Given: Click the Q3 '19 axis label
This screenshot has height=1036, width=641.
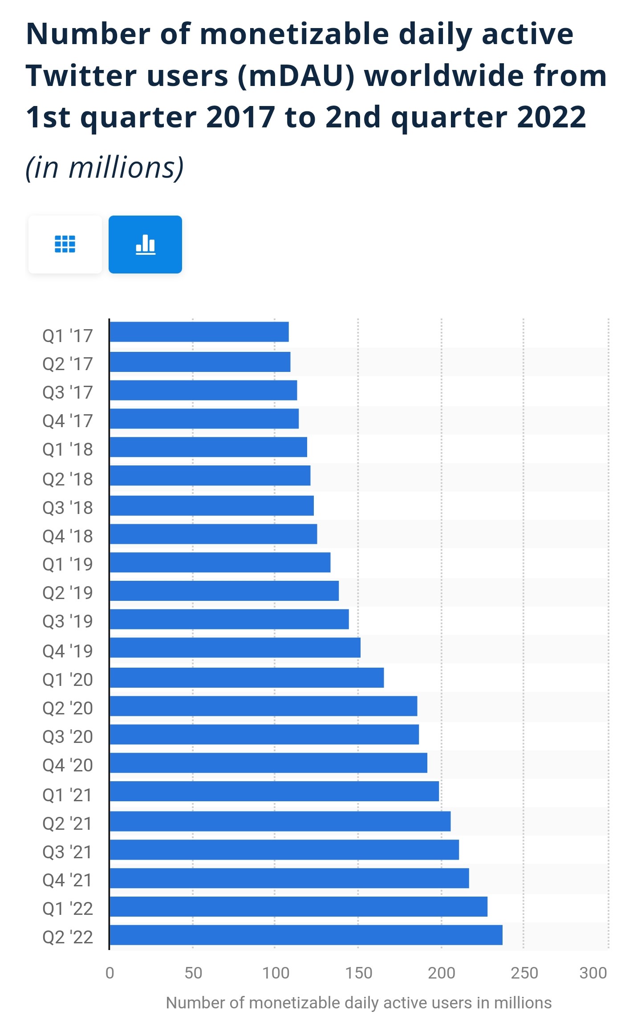Looking at the screenshot, I should click(68, 621).
